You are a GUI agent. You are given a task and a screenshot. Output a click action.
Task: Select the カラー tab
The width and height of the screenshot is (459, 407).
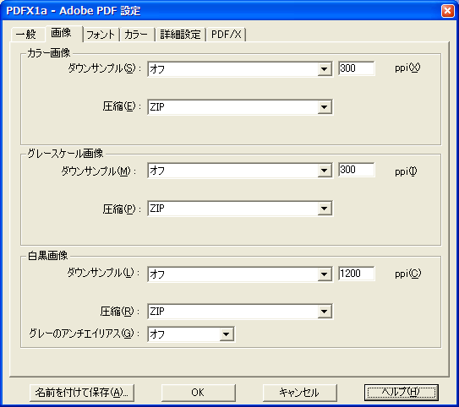[x=137, y=35]
